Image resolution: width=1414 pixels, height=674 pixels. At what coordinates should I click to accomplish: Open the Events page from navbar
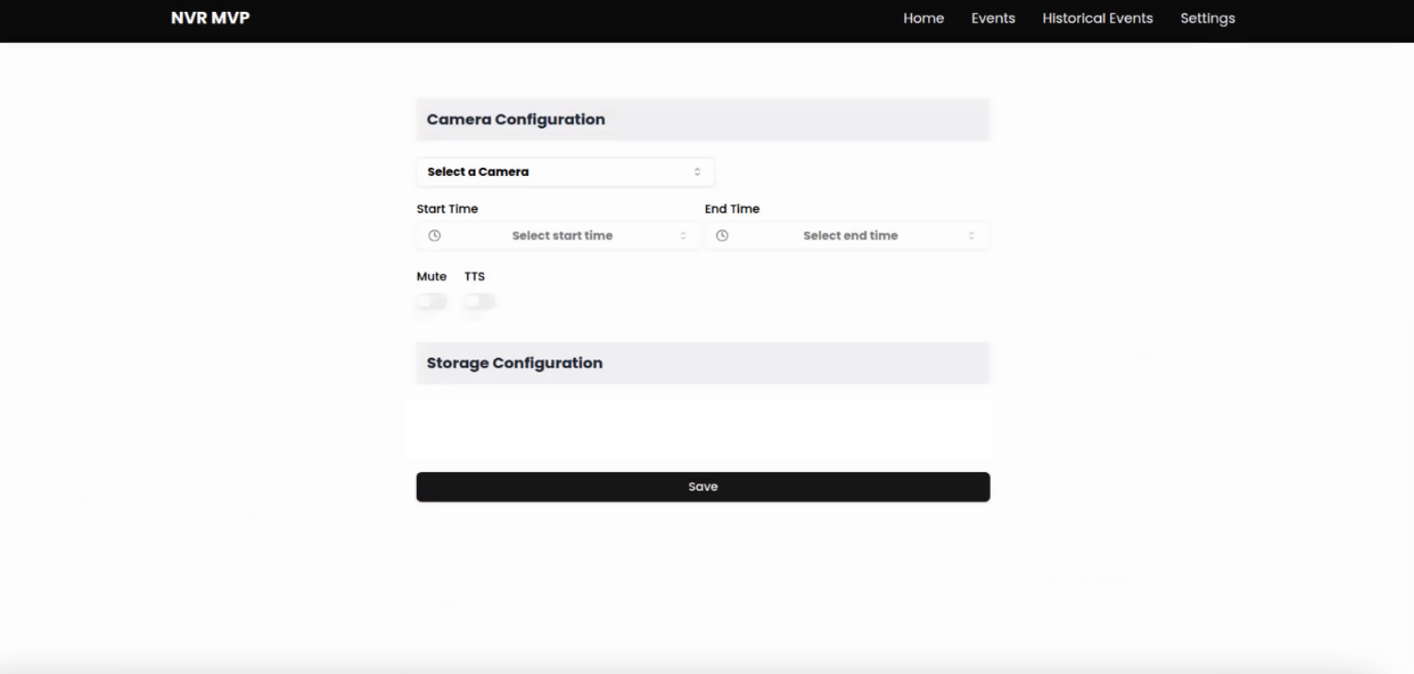[x=993, y=18]
